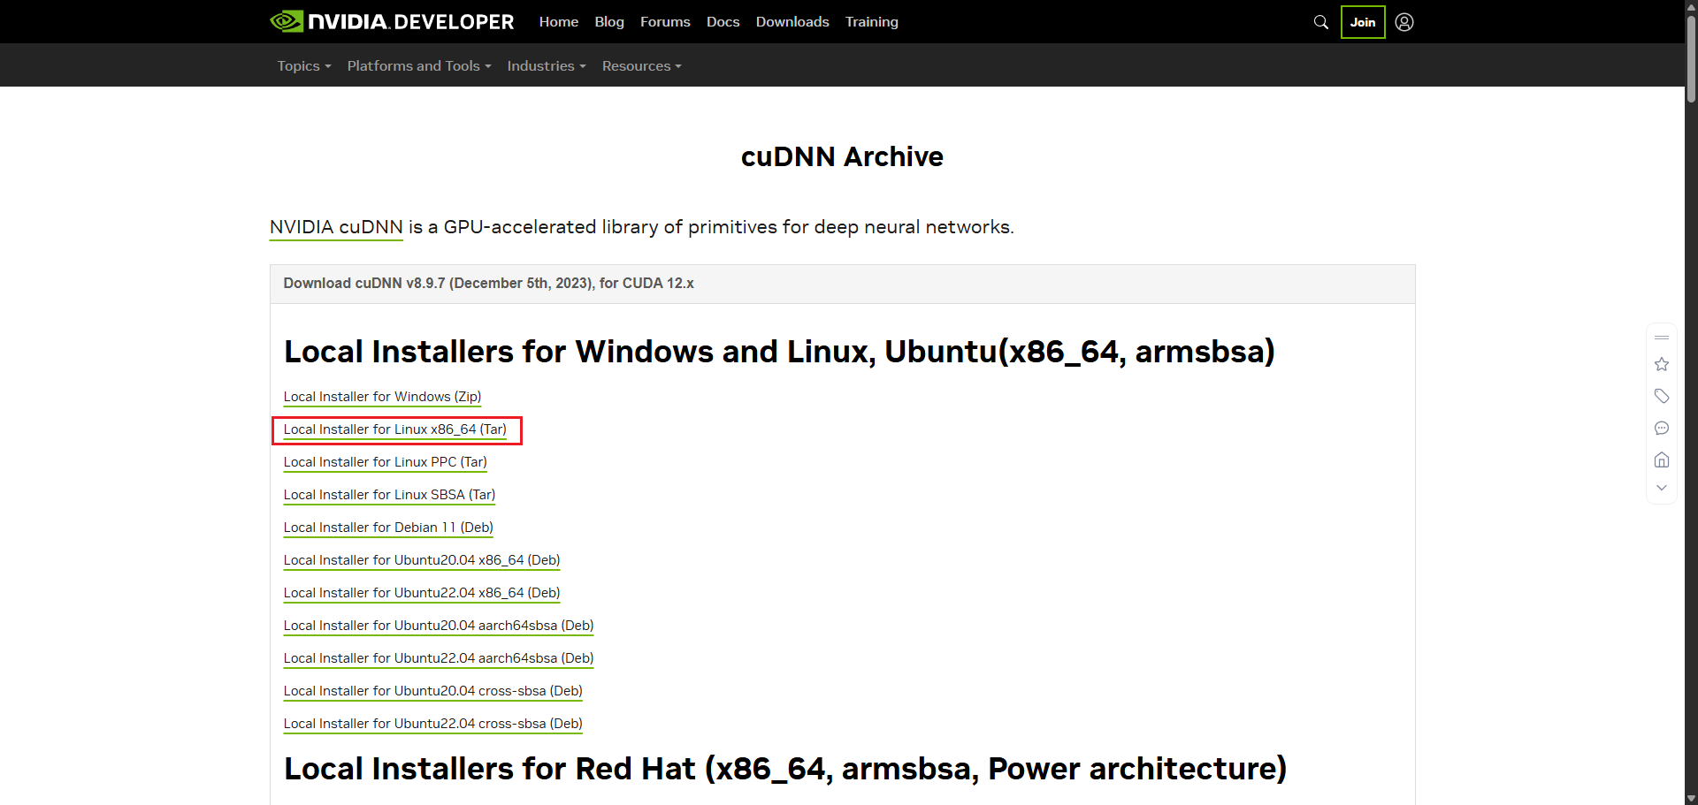Image resolution: width=1698 pixels, height=805 pixels.
Task: Click the cuDNN Archive heading
Action: click(x=842, y=156)
